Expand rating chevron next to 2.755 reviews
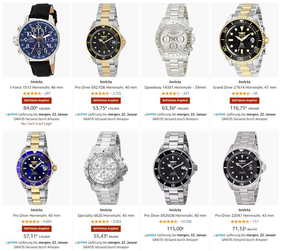This screenshot has width=281, height=251. tap(111, 93)
